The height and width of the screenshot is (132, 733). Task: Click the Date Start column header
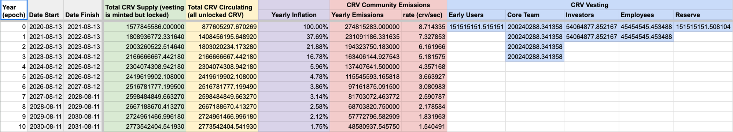click(45, 10)
